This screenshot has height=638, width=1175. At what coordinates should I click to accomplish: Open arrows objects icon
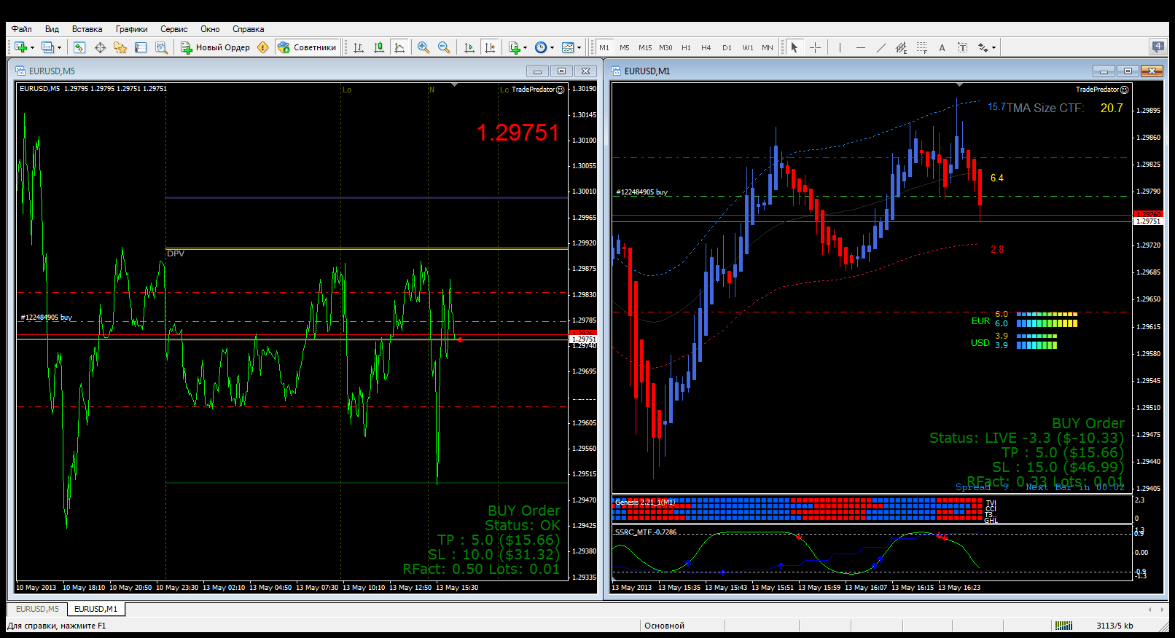pyautogui.click(x=983, y=47)
